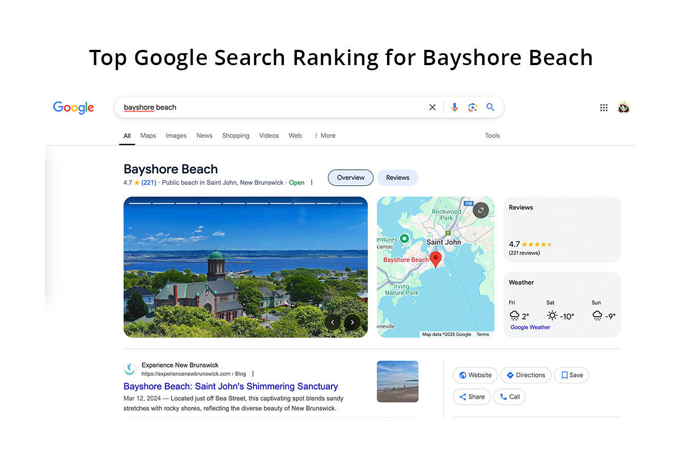Select the Overview chip
The width and height of the screenshot is (680, 453).
[x=351, y=177]
